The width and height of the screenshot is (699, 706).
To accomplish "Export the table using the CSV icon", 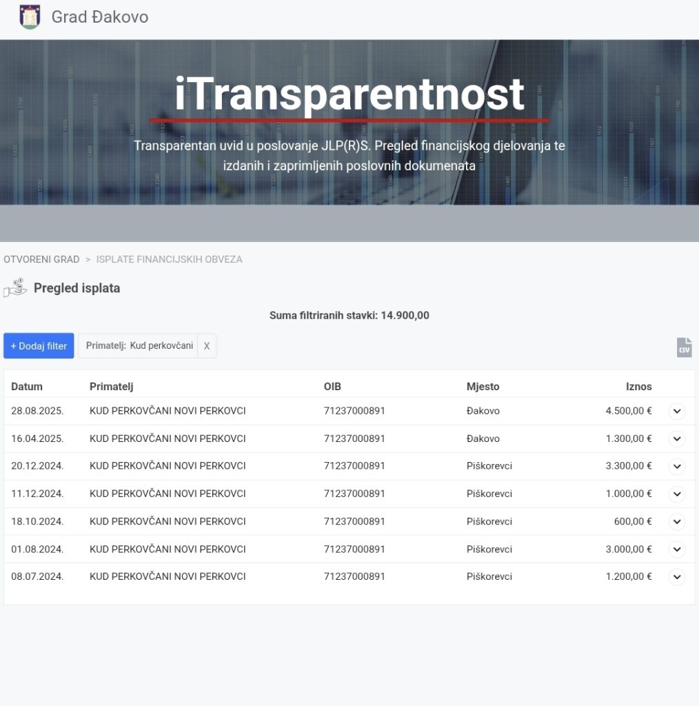I will [x=684, y=347].
